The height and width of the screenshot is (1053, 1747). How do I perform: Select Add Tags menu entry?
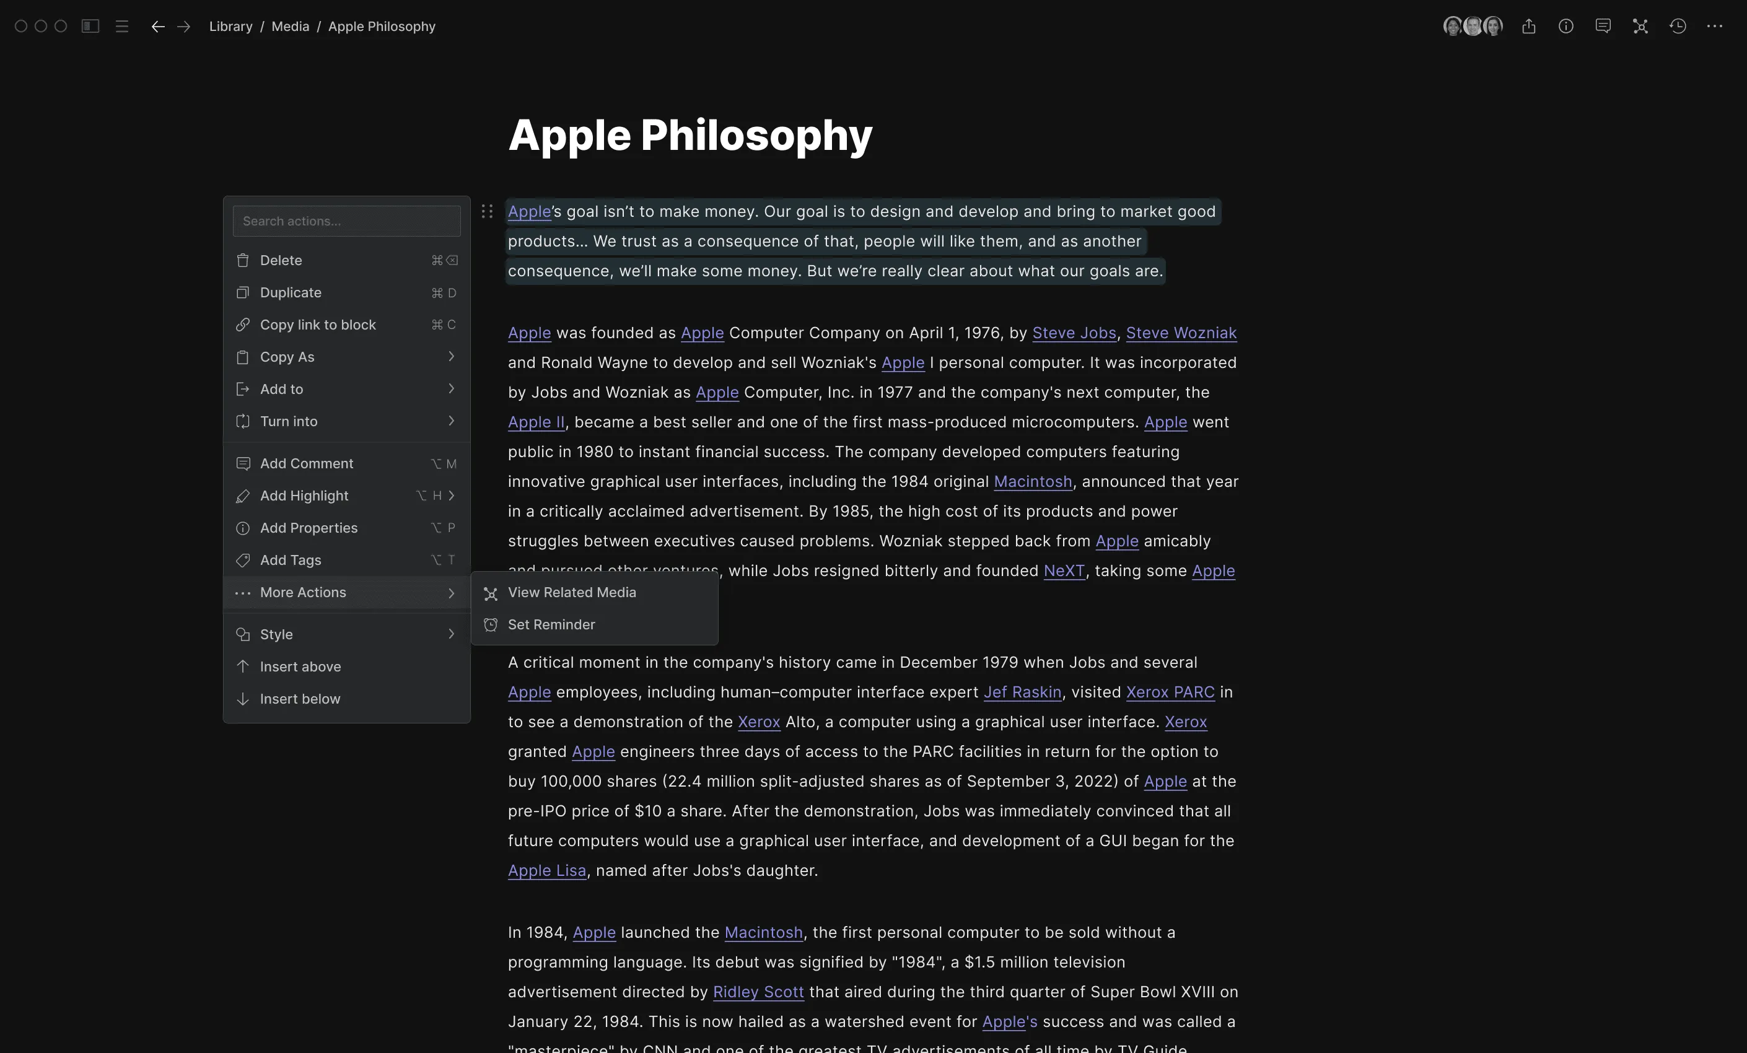(347, 560)
